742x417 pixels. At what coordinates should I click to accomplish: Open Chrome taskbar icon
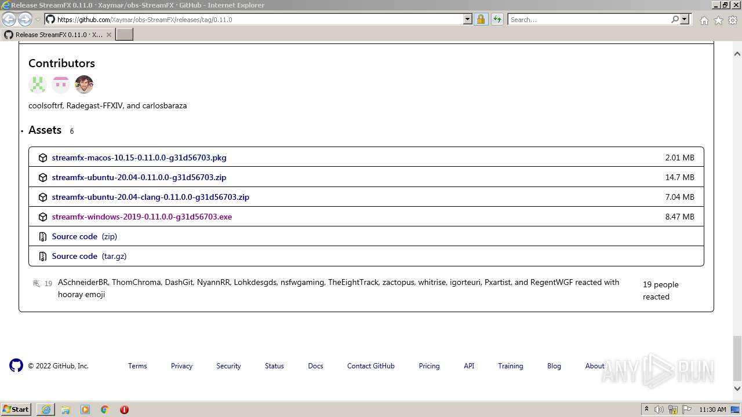(x=105, y=409)
